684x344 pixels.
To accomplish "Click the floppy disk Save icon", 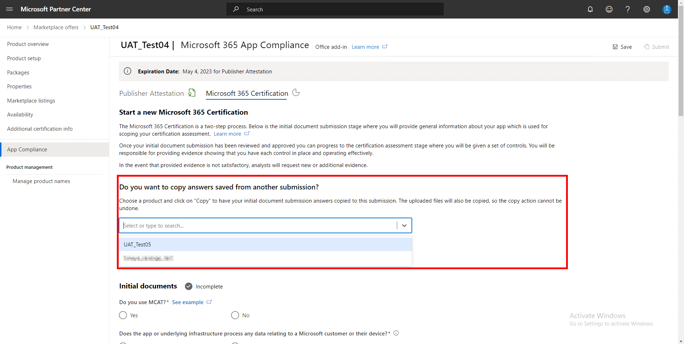I will point(615,47).
